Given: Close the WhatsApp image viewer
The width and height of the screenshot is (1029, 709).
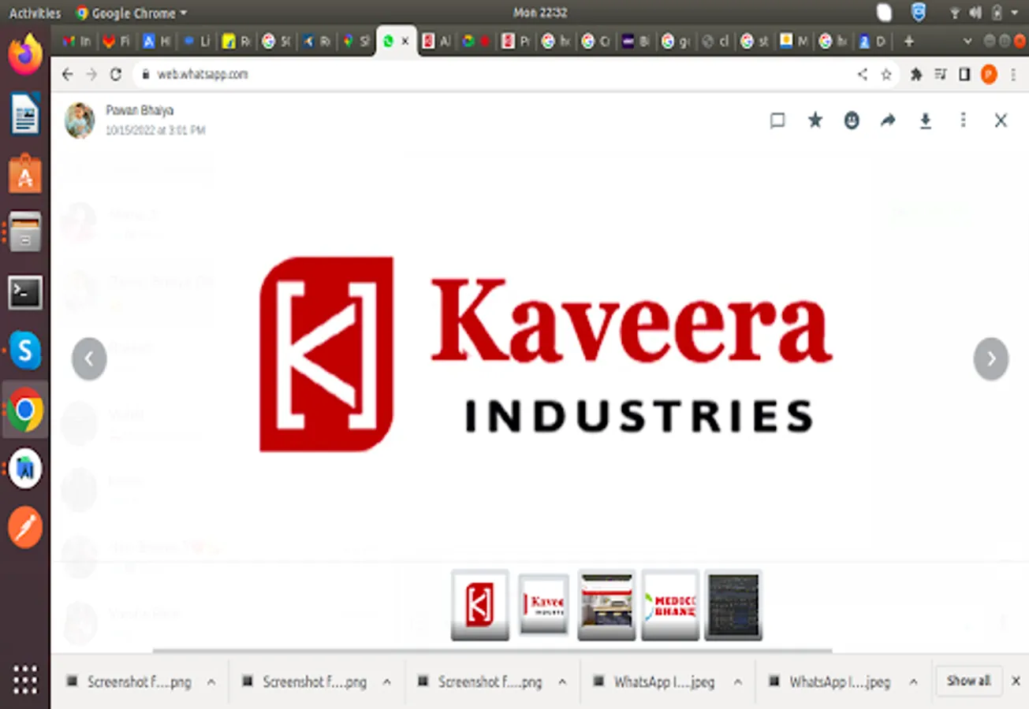Looking at the screenshot, I should click(x=1001, y=120).
